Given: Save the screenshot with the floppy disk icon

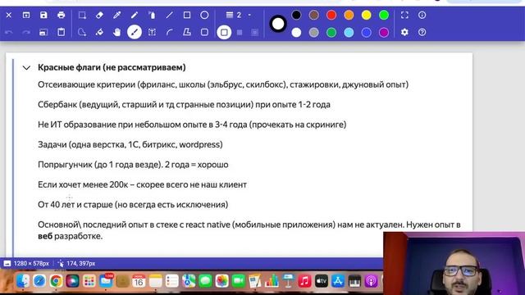Looking at the screenshot, I should [43, 15].
